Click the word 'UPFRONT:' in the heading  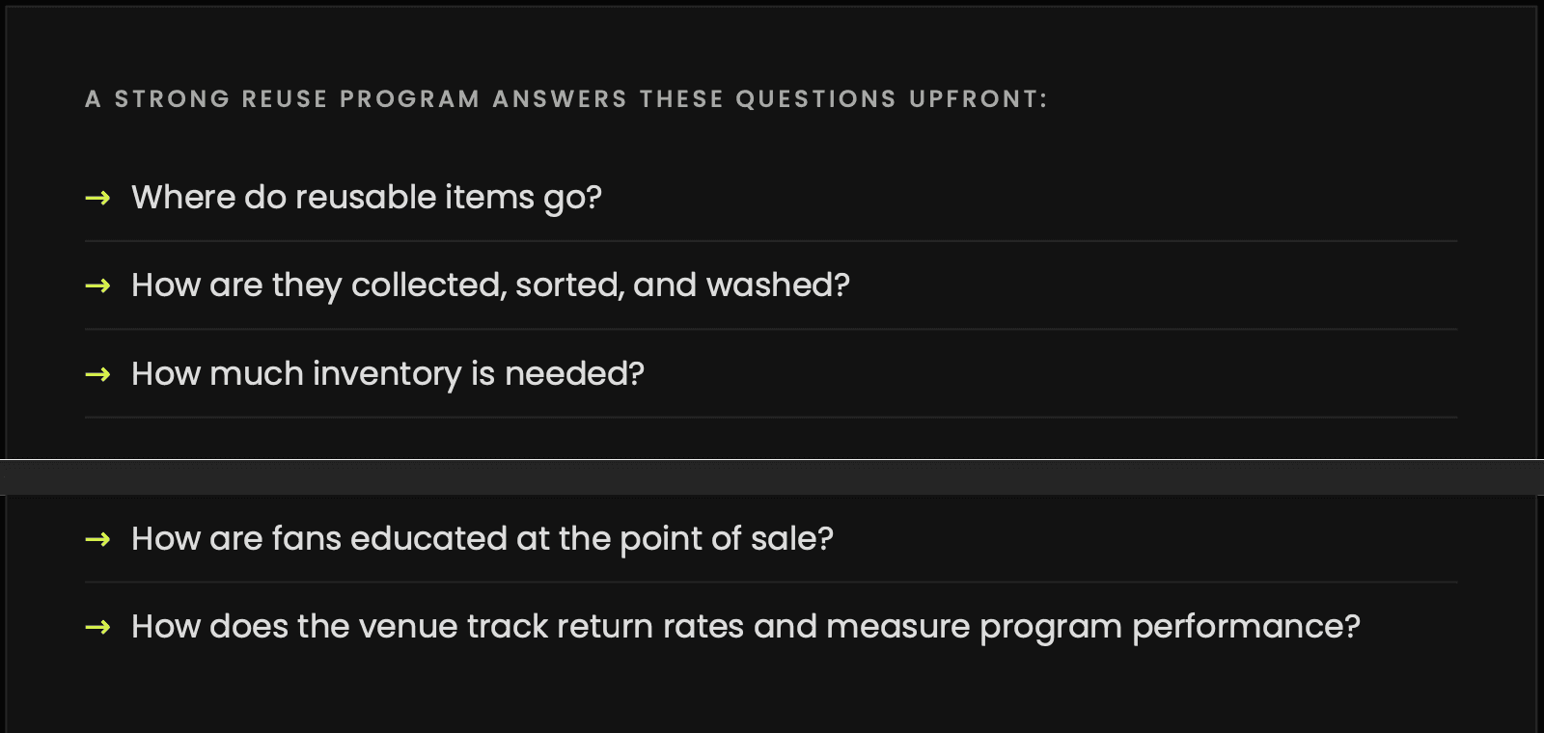pyautogui.click(x=979, y=99)
